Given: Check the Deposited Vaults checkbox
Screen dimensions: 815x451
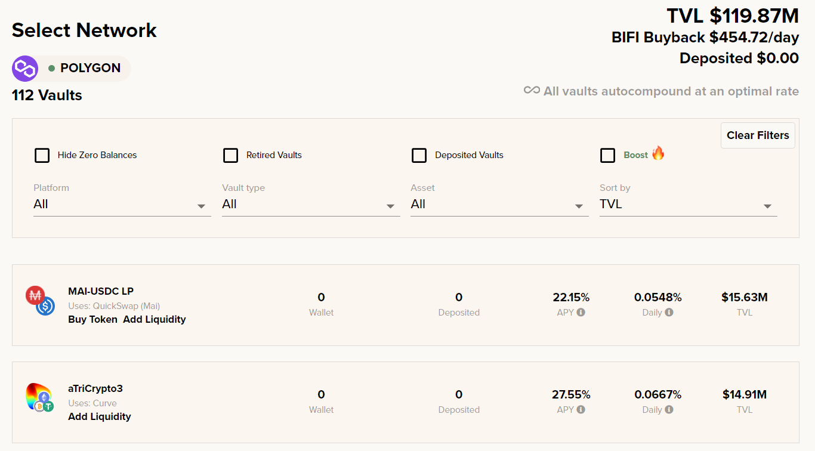Looking at the screenshot, I should [x=419, y=155].
